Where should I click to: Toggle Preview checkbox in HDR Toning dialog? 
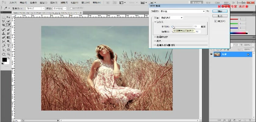[x=216, y=21]
